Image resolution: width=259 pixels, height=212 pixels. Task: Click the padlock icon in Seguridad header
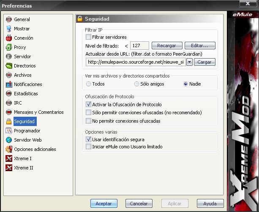80,19
